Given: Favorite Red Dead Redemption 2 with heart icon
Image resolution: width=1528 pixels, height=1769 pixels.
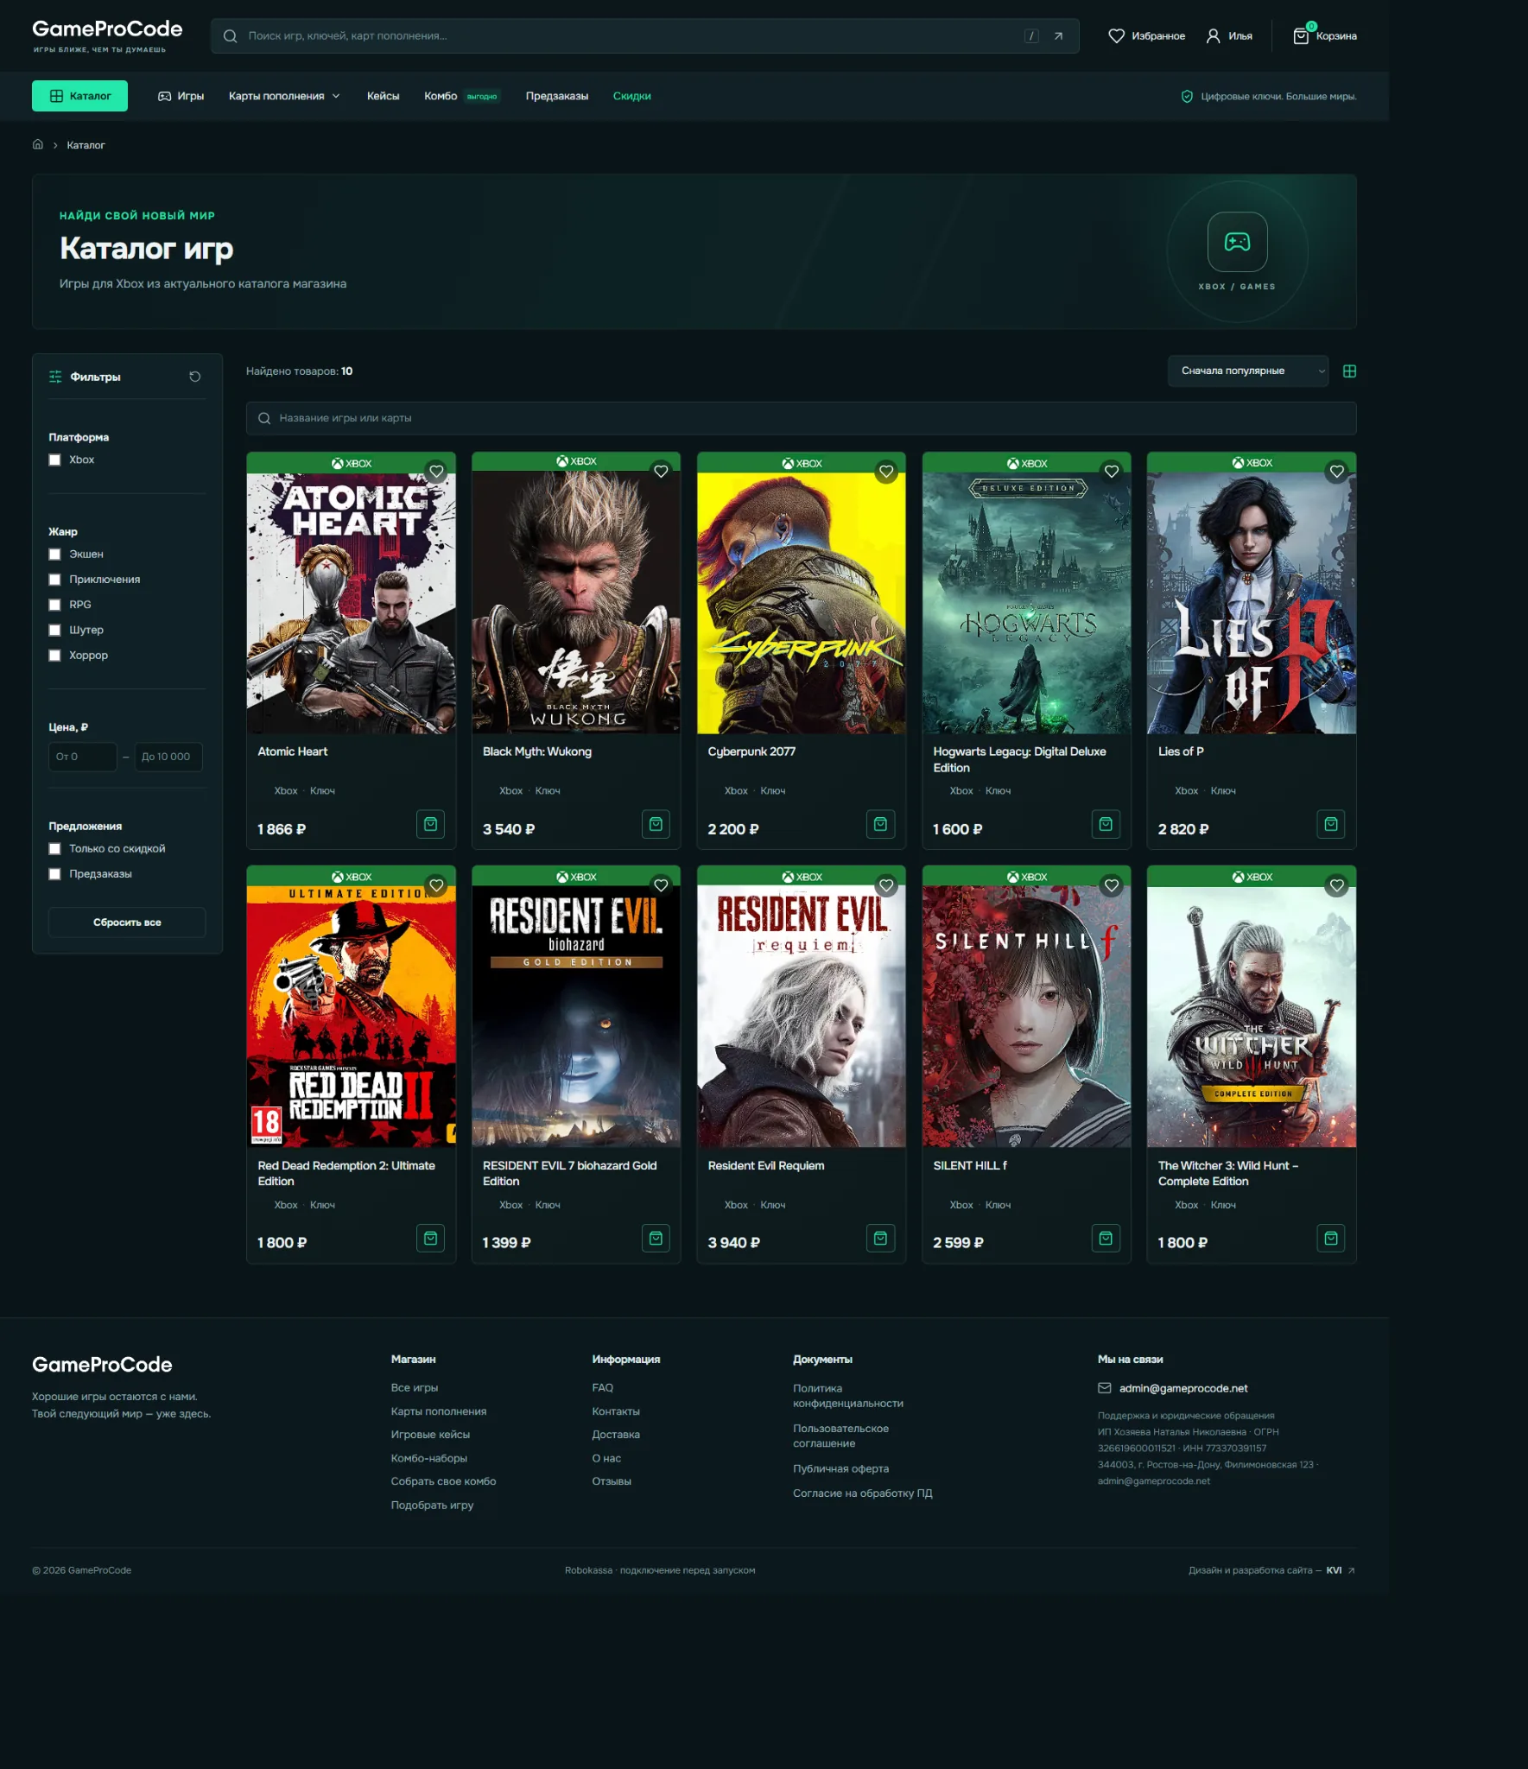Looking at the screenshot, I should pyautogui.click(x=436, y=885).
